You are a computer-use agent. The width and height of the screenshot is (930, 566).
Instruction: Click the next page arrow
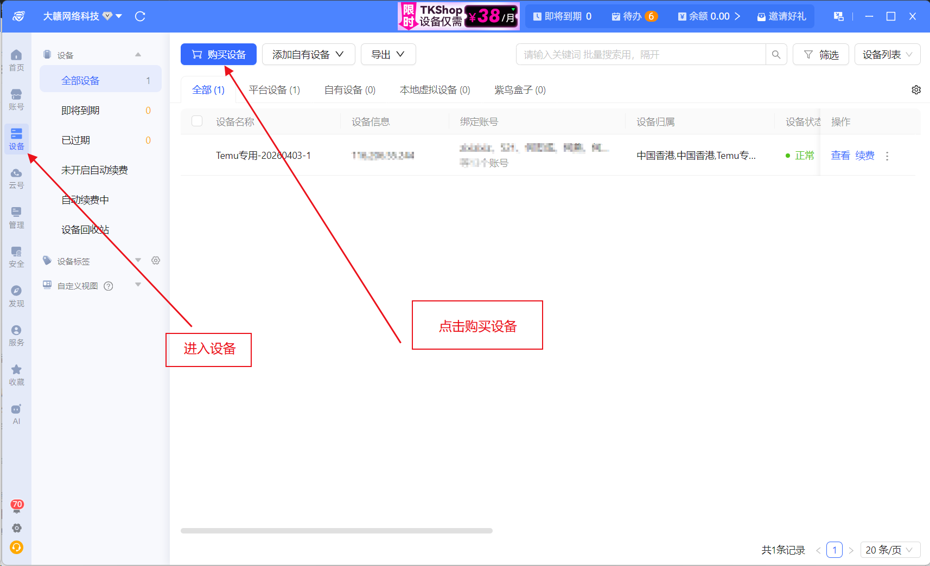click(x=851, y=550)
